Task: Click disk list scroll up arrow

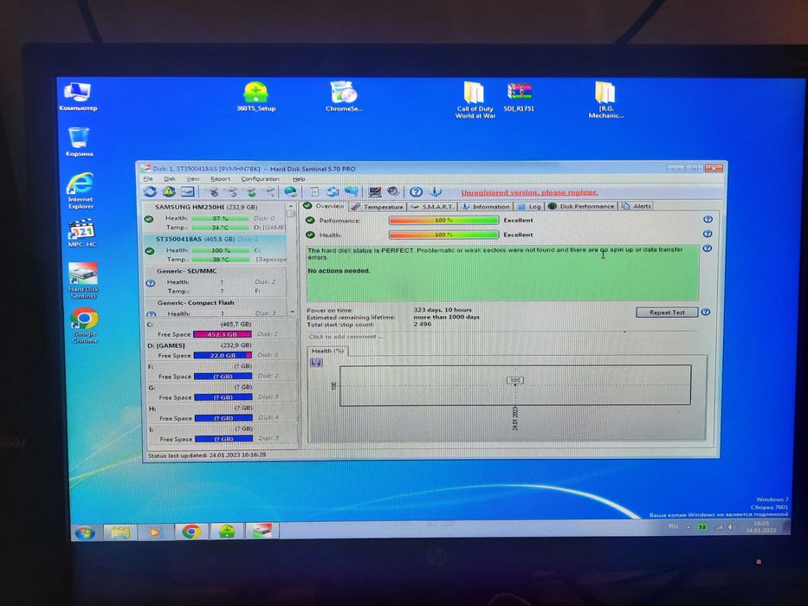Action: (291, 206)
